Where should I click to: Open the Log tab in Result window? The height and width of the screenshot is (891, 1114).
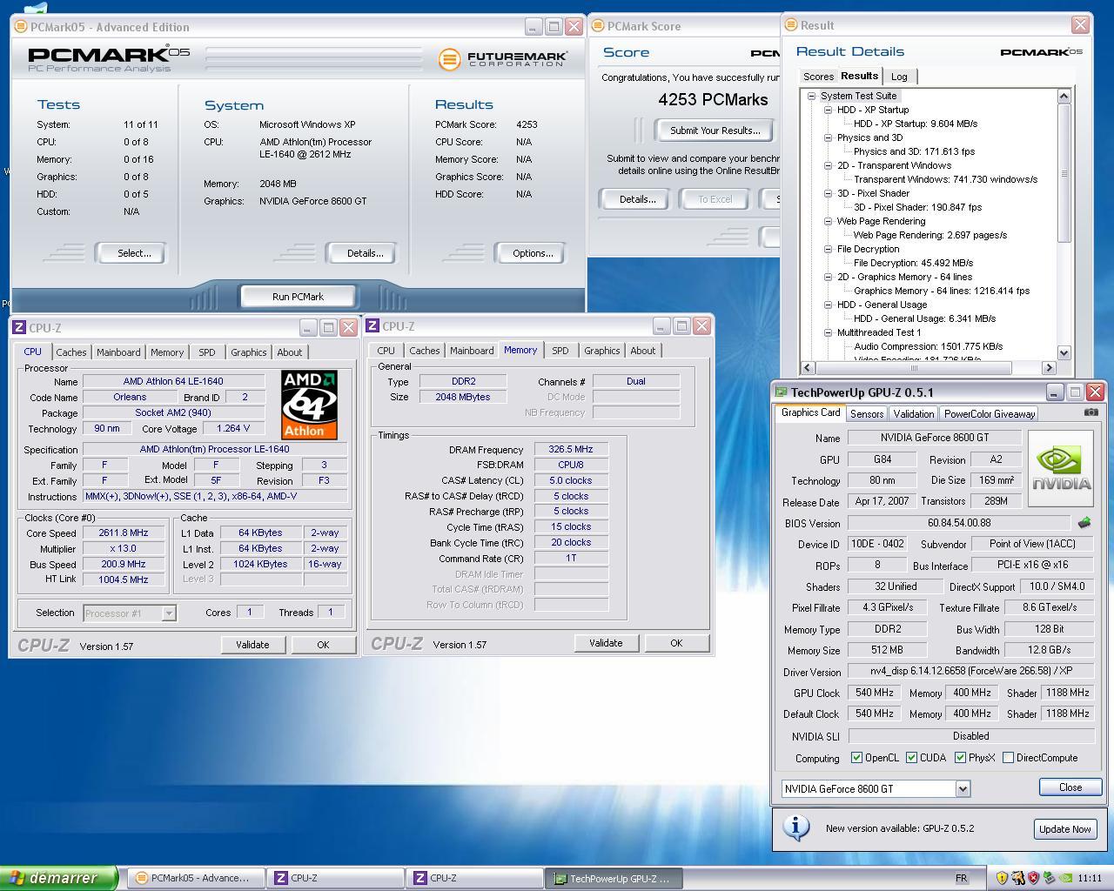click(x=899, y=77)
